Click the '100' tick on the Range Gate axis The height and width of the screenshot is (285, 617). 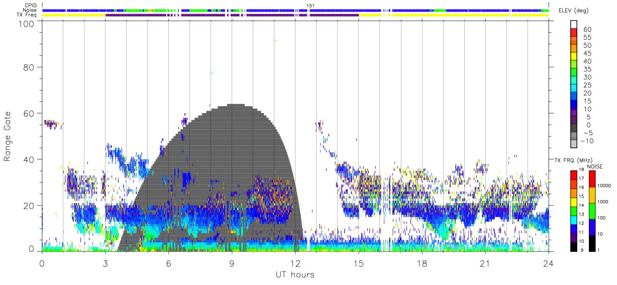click(x=26, y=24)
